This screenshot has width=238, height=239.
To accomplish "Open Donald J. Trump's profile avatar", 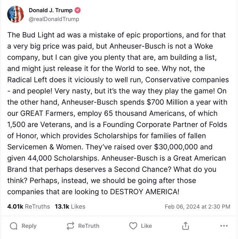I will click(15, 14).
